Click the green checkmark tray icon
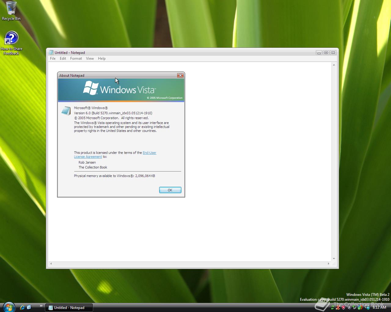391x312 pixels. [x=360, y=307]
